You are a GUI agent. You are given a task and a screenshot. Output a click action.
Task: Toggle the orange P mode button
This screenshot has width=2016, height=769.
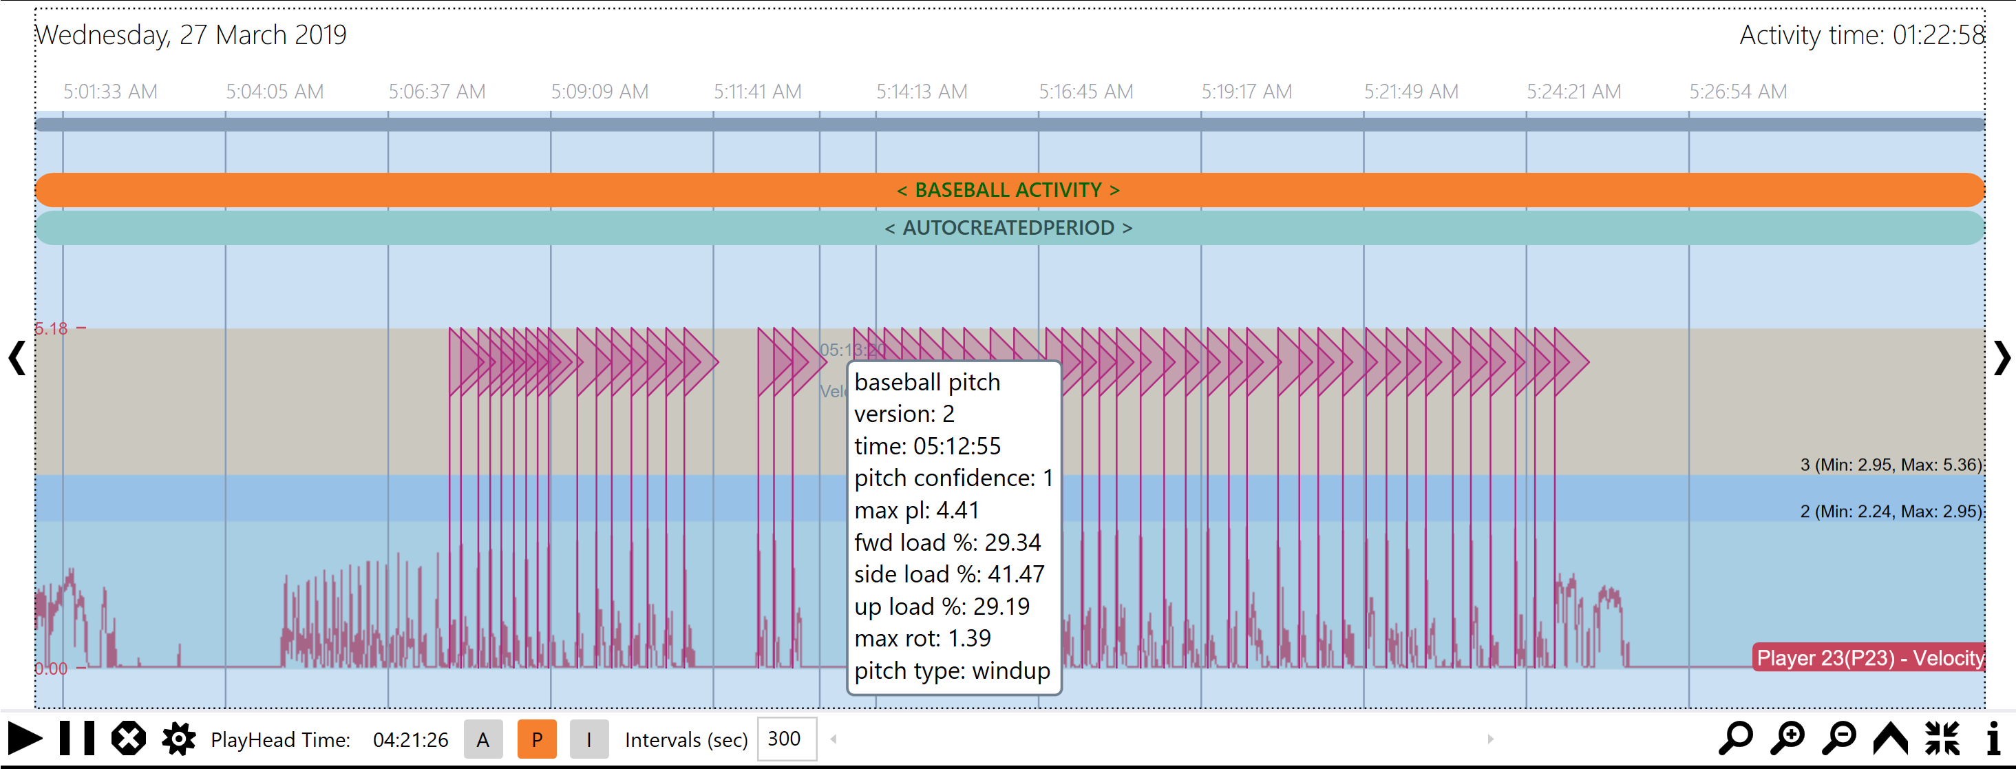click(537, 739)
